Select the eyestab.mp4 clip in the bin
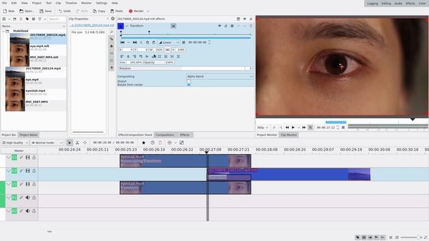Image resolution: width=429 pixels, height=241 pixels. pos(36,92)
